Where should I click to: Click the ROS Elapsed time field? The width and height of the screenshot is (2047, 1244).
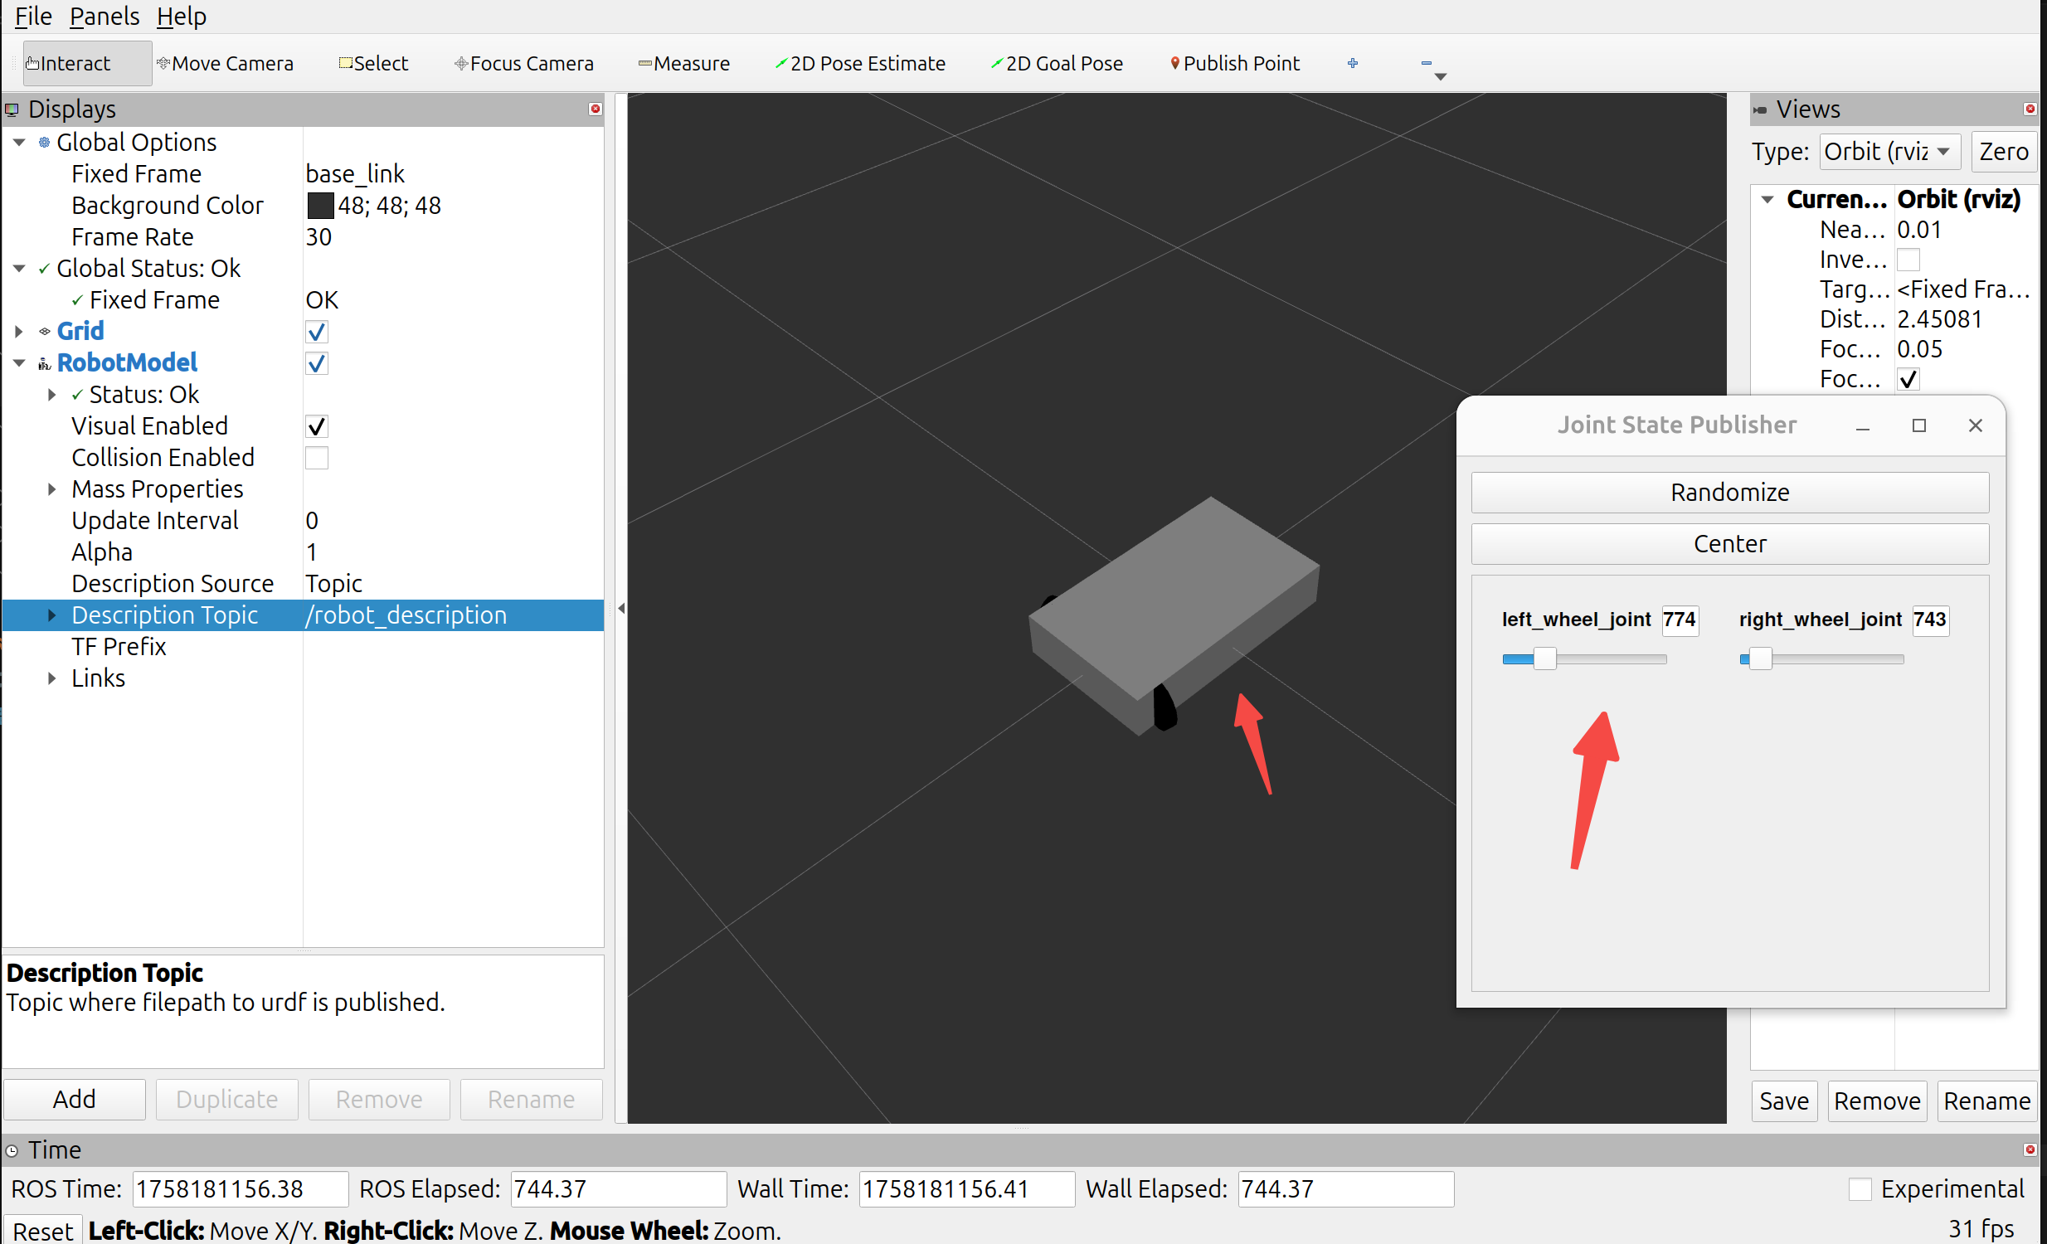pos(617,1189)
